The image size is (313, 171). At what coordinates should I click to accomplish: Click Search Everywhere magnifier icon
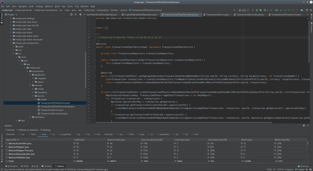point(311,10)
